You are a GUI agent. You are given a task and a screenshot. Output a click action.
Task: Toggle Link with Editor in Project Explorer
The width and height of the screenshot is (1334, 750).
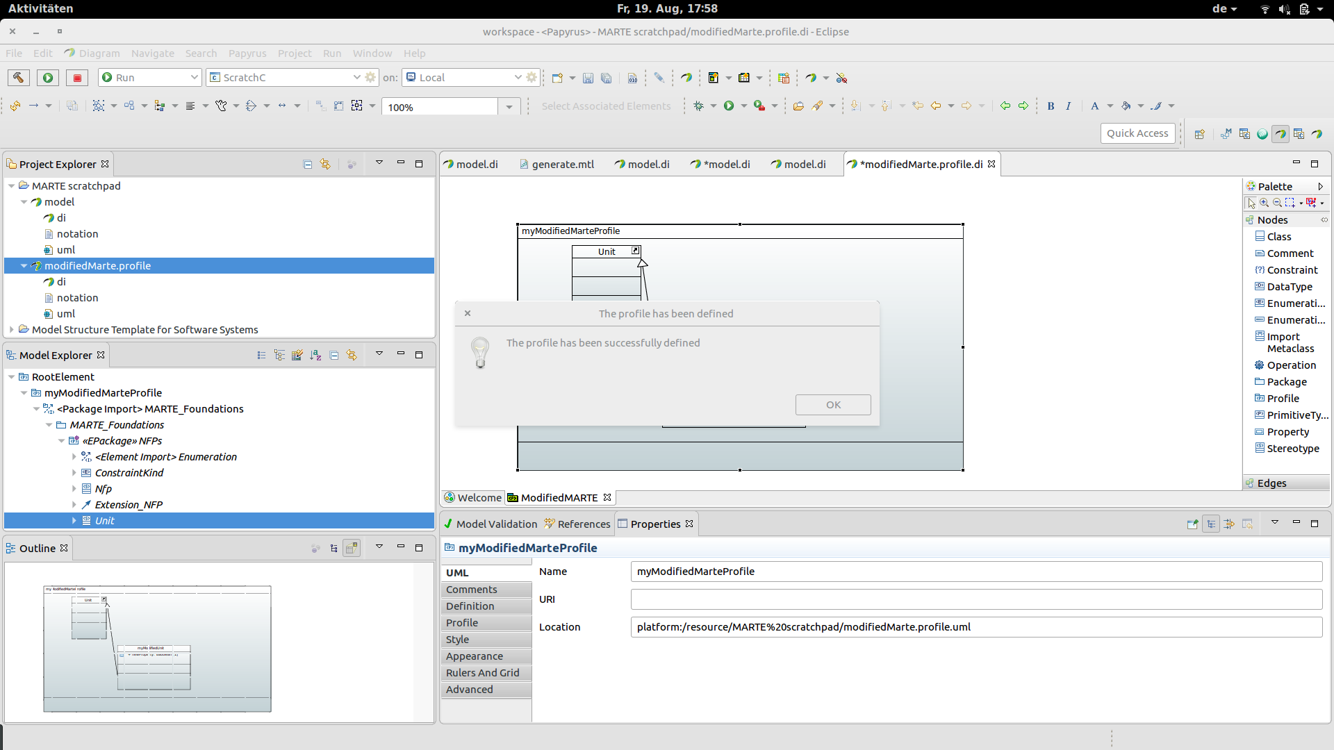click(x=324, y=165)
